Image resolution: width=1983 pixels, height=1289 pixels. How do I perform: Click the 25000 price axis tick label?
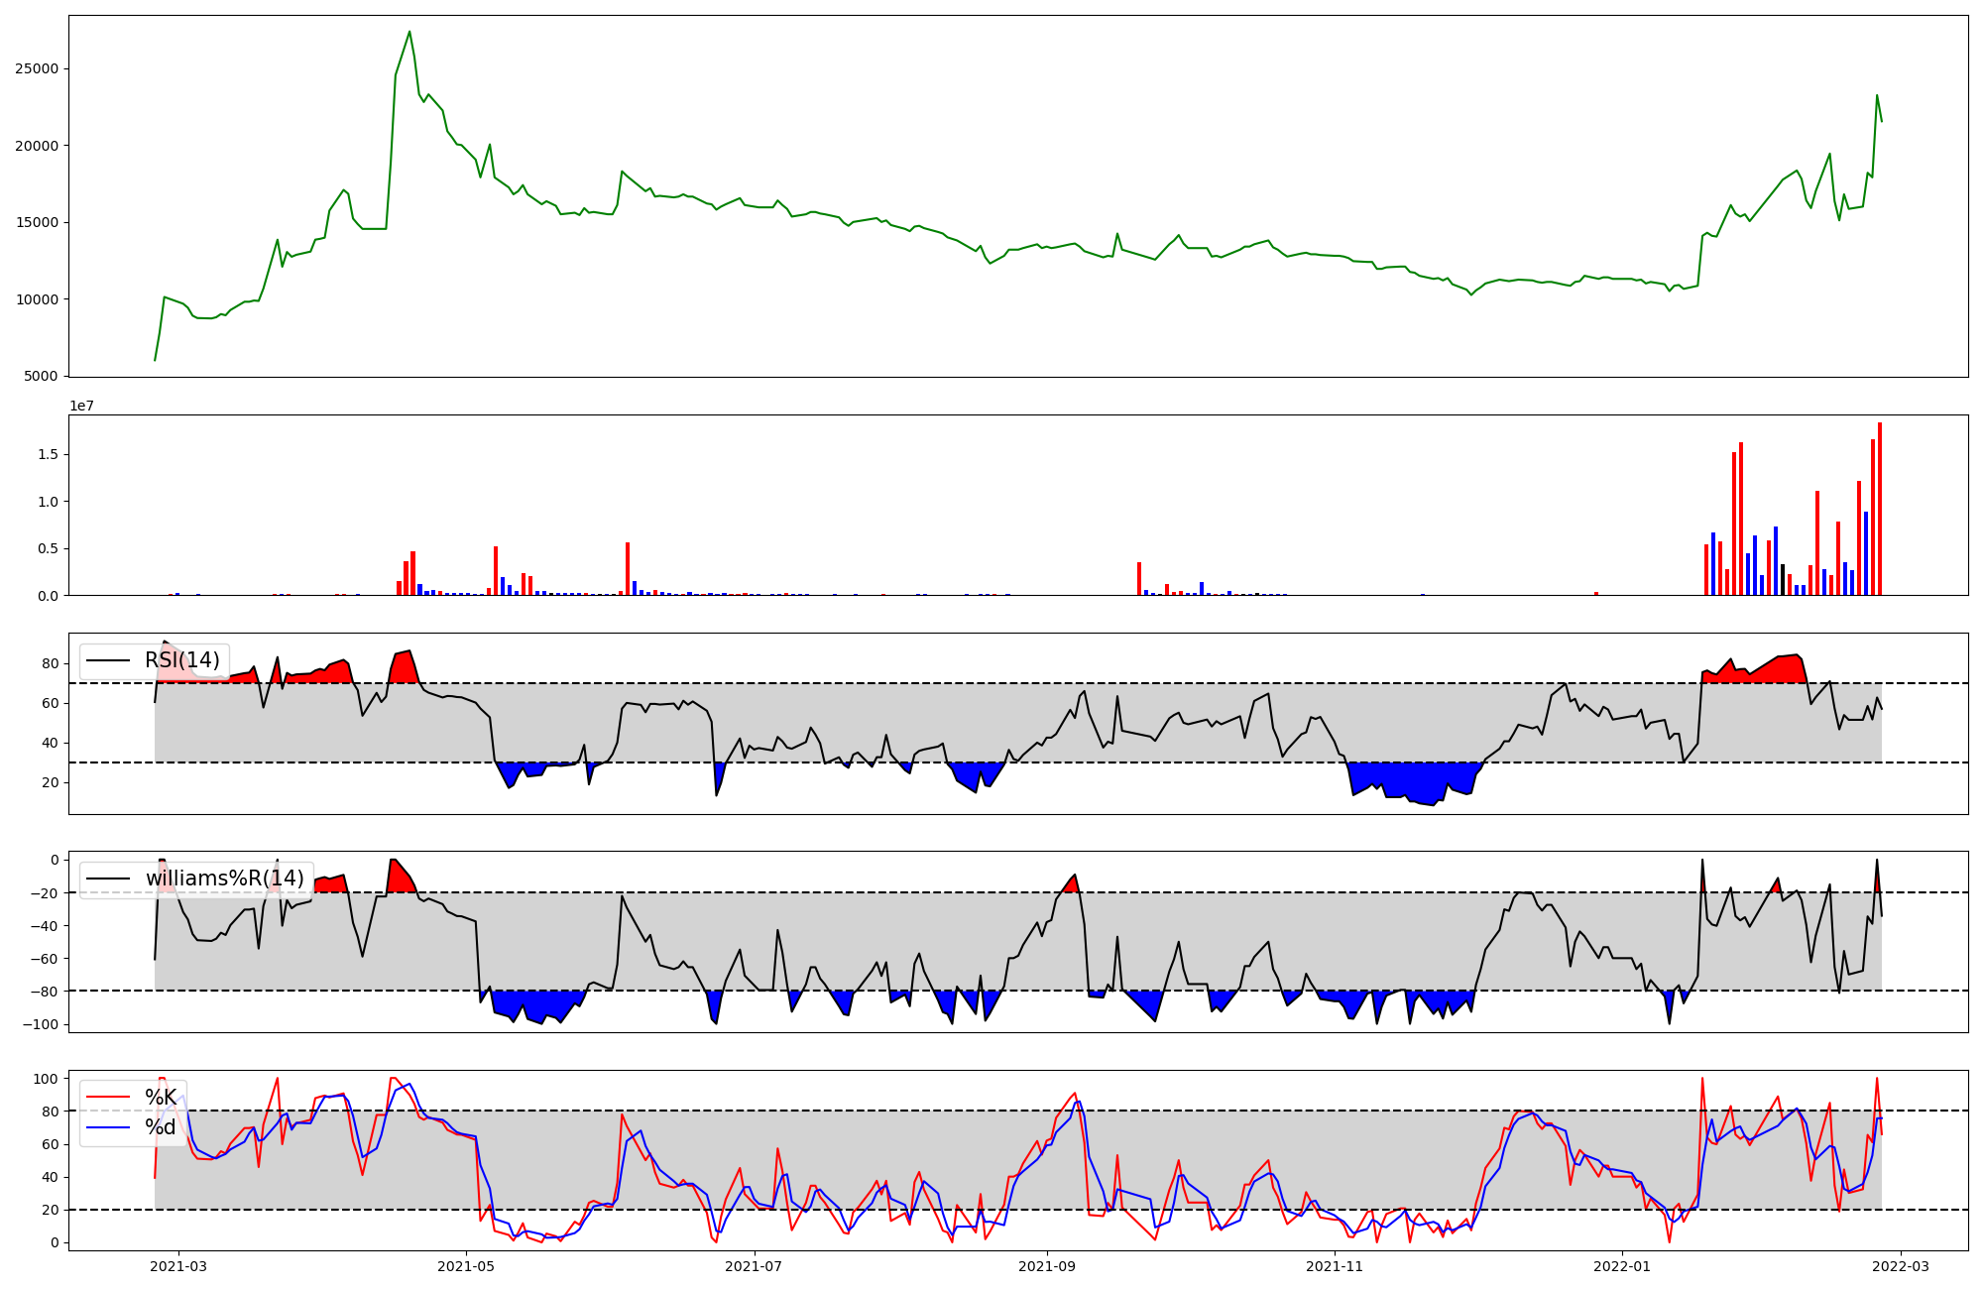pyautogui.click(x=37, y=69)
